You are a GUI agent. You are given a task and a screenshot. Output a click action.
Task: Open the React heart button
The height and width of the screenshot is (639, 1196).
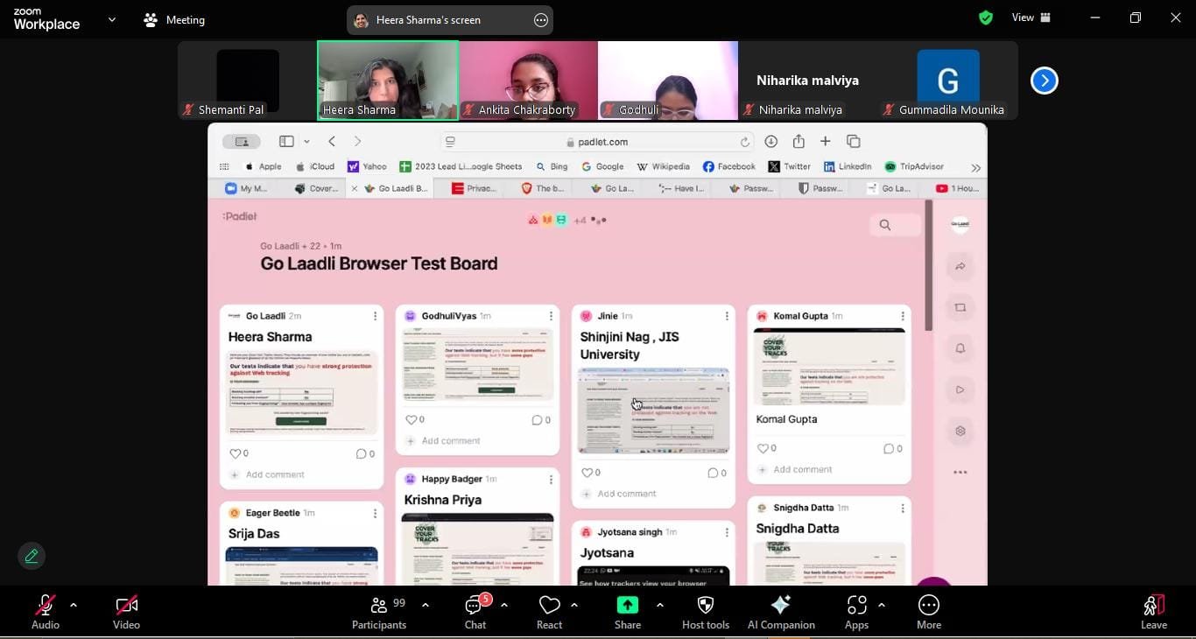point(549,612)
